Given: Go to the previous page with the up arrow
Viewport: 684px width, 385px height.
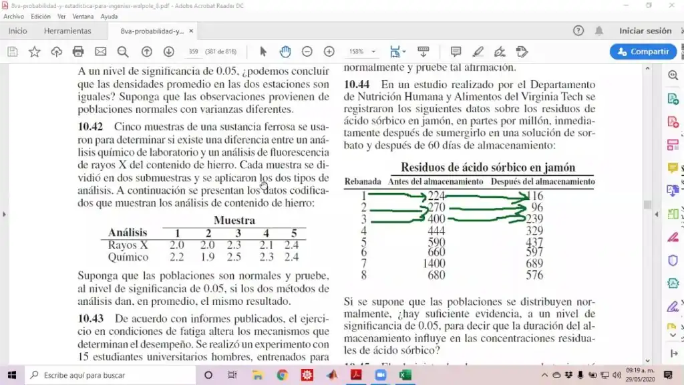Looking at the screenshot, I should (146, 51).
